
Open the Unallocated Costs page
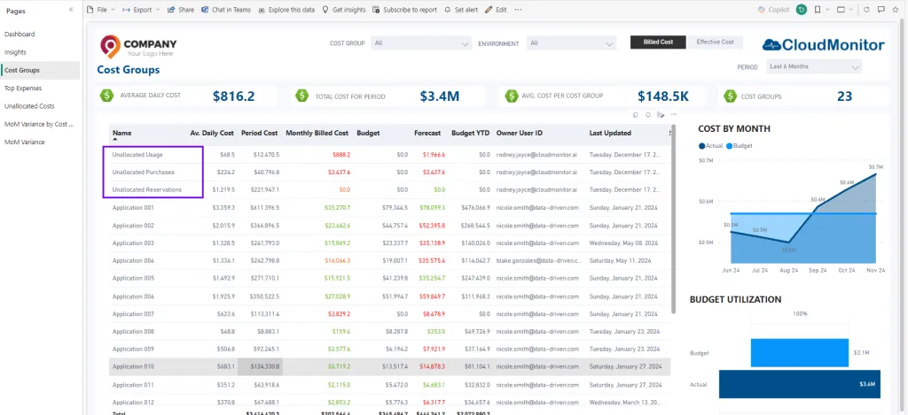point(40,106)
